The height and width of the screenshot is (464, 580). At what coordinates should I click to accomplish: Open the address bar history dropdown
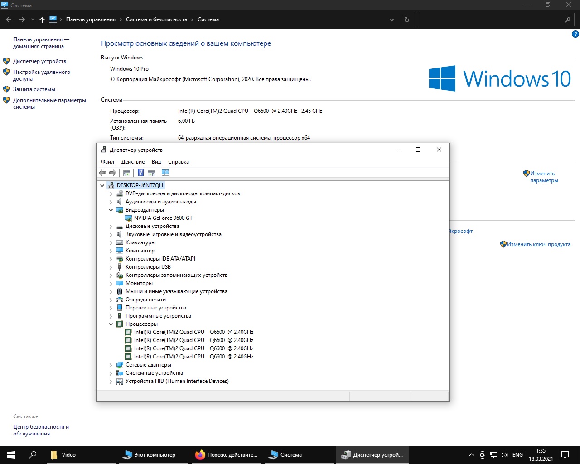pos(392,19)
